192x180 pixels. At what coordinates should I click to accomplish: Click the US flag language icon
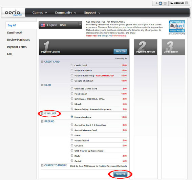[x=43, y=25]
